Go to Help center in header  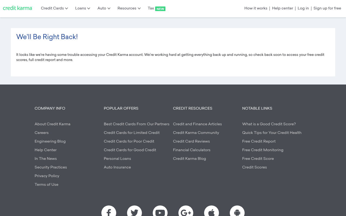pyautogui.click(x=282, y=8)
